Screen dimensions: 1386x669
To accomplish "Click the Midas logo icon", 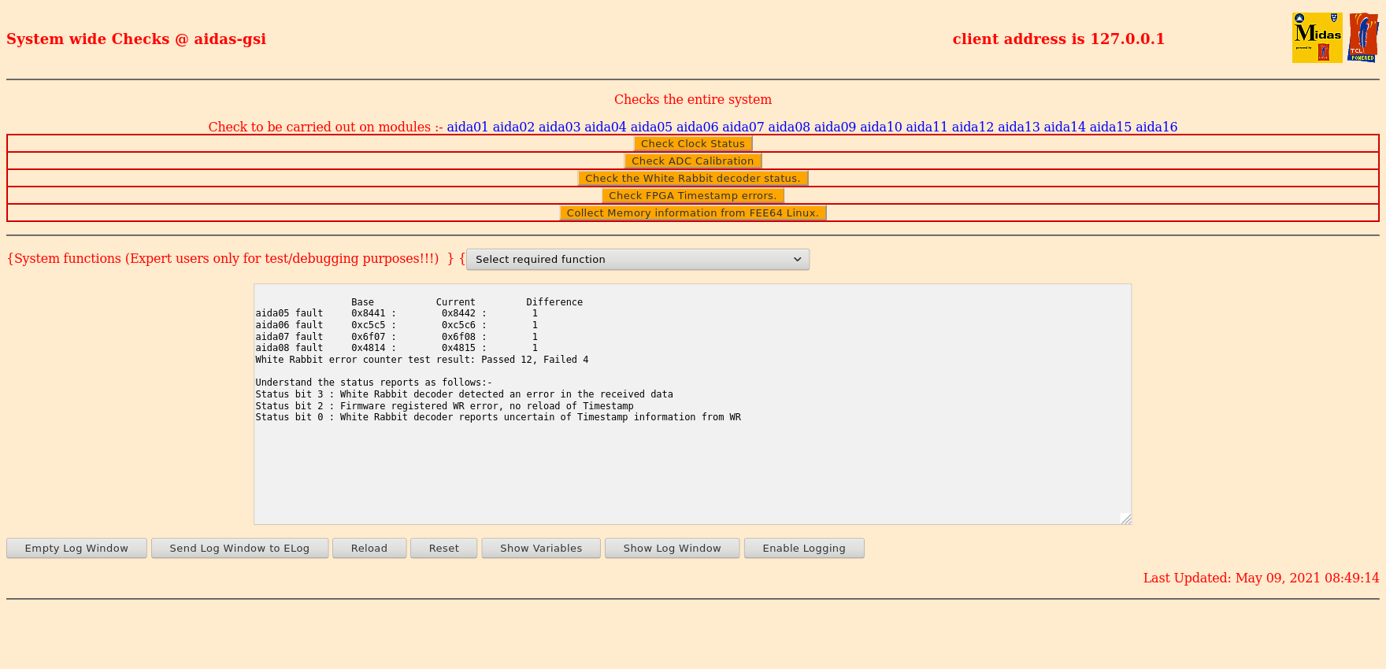I will click(1317, 38).
